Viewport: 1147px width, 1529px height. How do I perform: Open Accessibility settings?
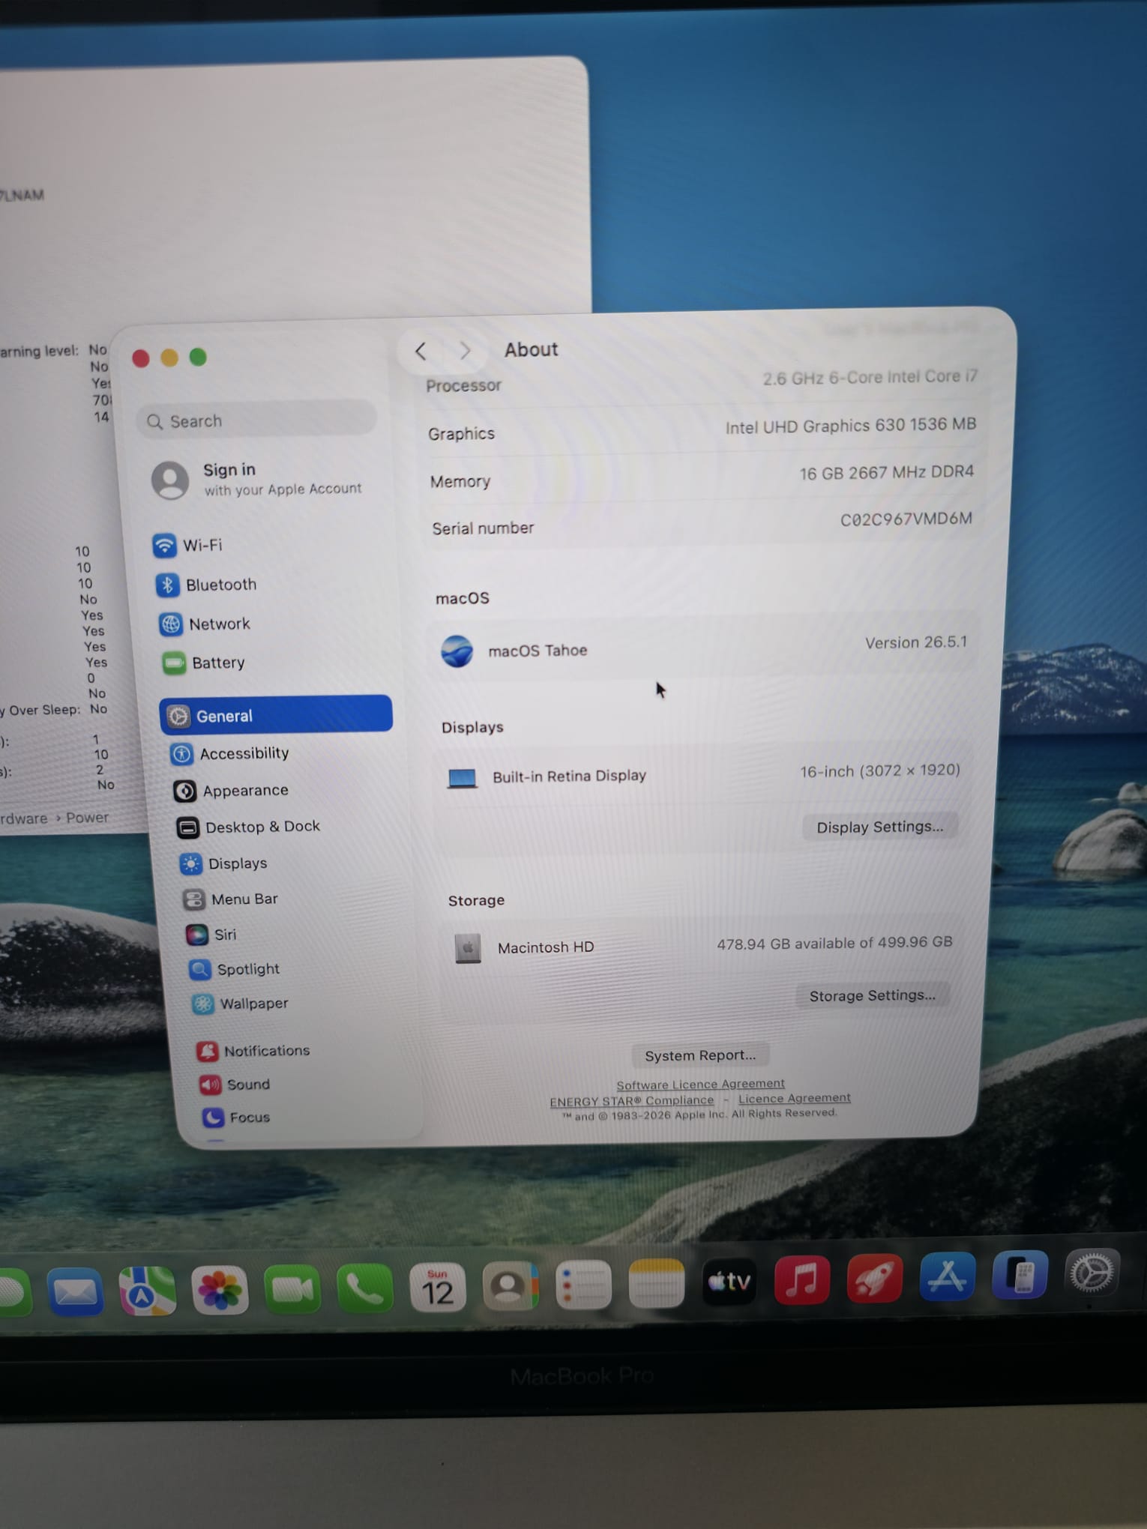point(229,753)
